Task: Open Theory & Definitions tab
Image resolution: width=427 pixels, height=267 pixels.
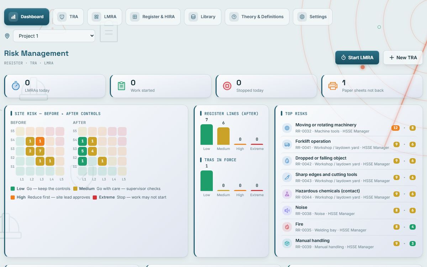Action: point(257,17)
